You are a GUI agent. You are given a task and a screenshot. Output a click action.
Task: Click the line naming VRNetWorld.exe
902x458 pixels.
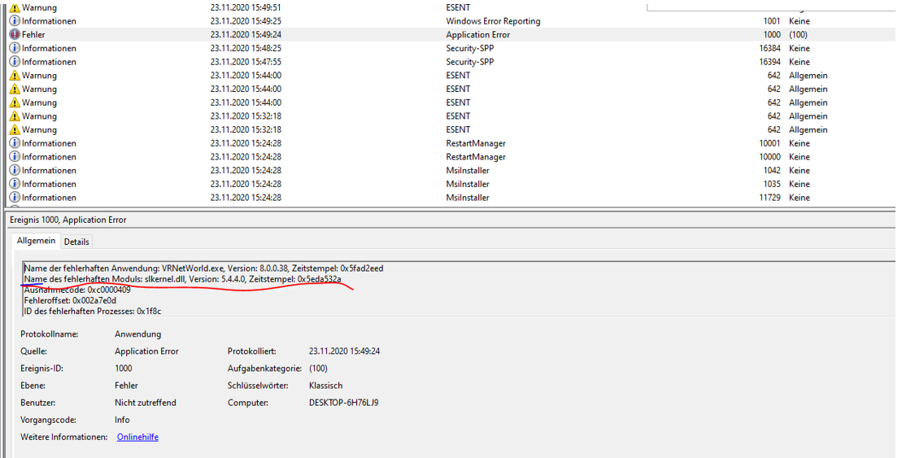click(x=203, y=268)
